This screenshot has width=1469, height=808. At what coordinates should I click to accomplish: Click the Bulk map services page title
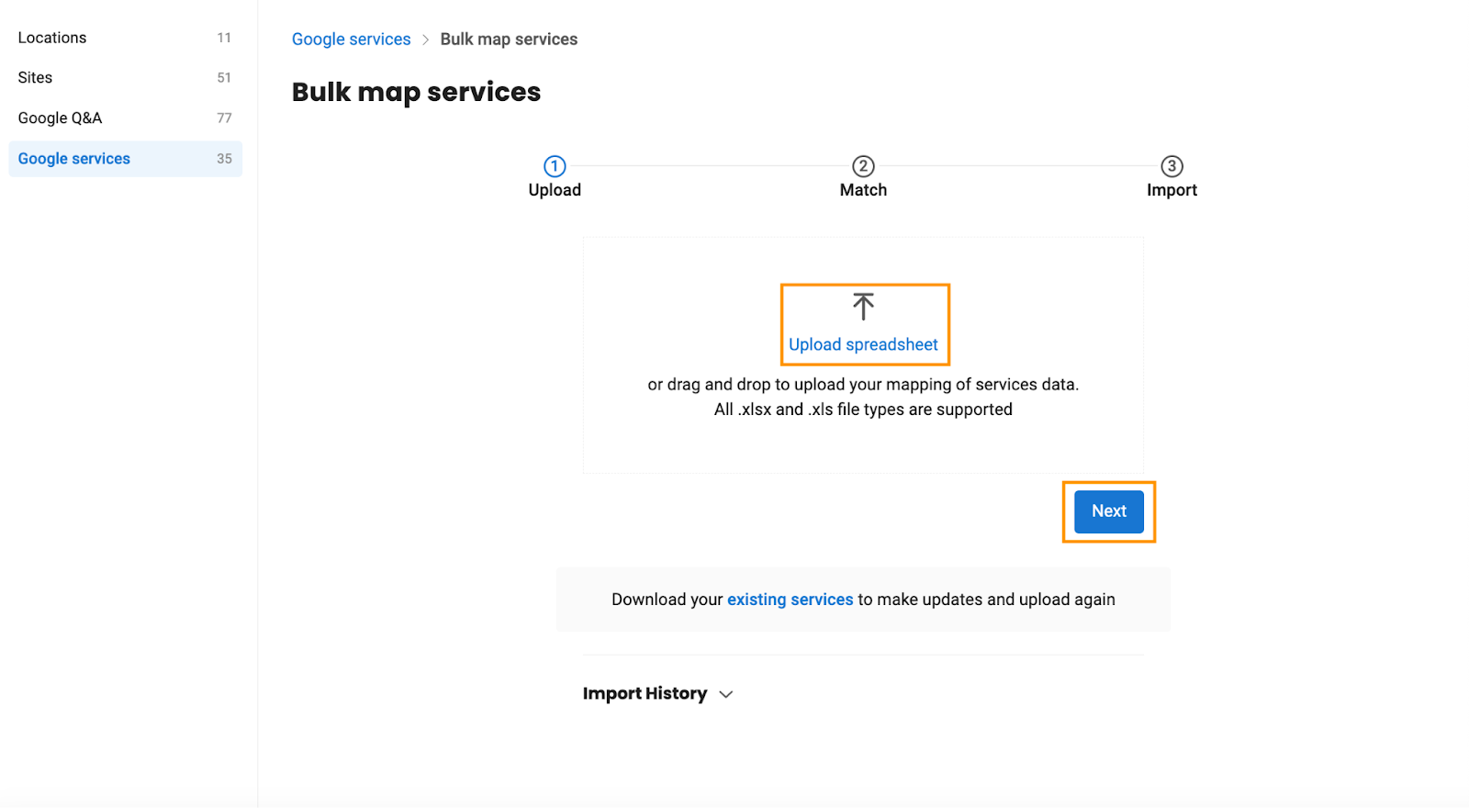pos(416,93)
